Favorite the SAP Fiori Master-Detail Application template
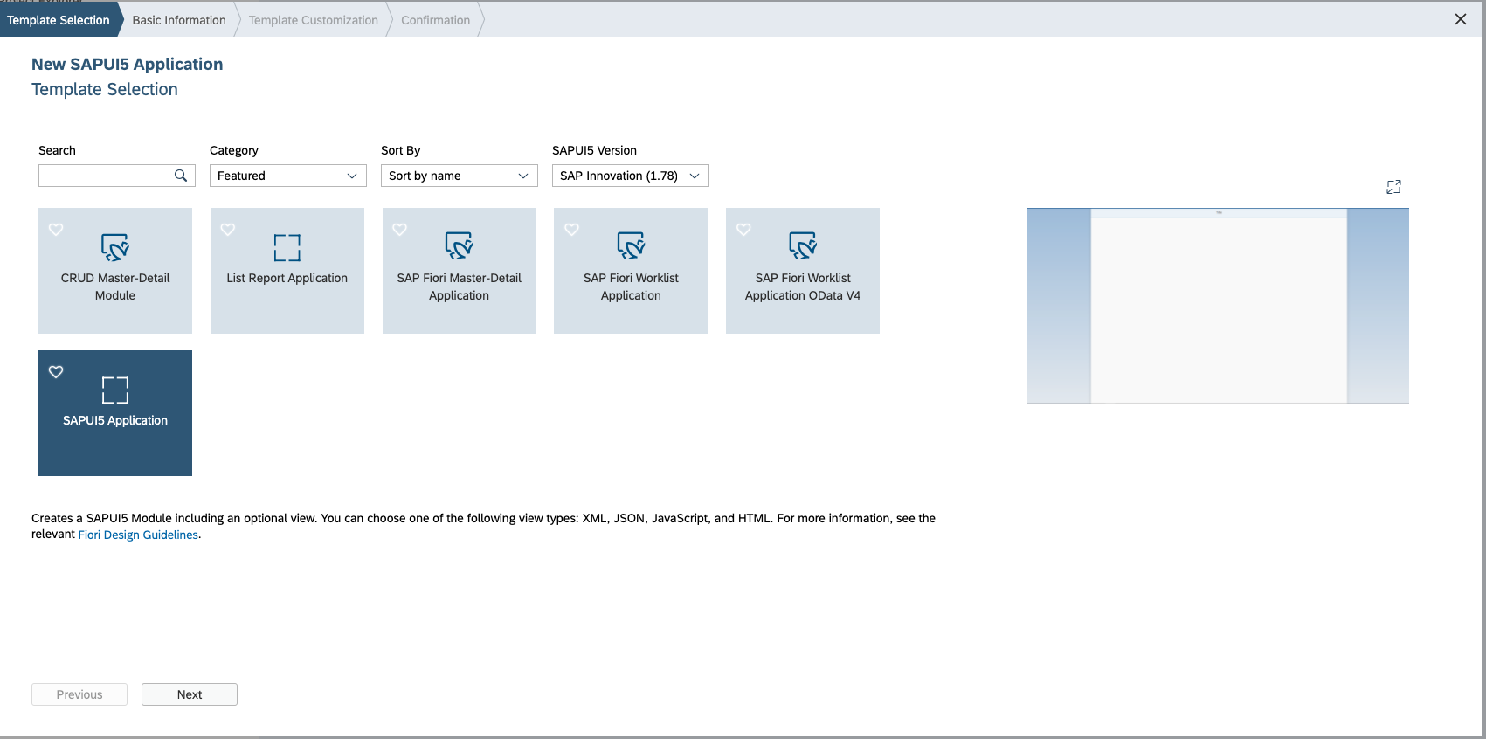This screenshot has height=739, width=1486. [400, 230]
